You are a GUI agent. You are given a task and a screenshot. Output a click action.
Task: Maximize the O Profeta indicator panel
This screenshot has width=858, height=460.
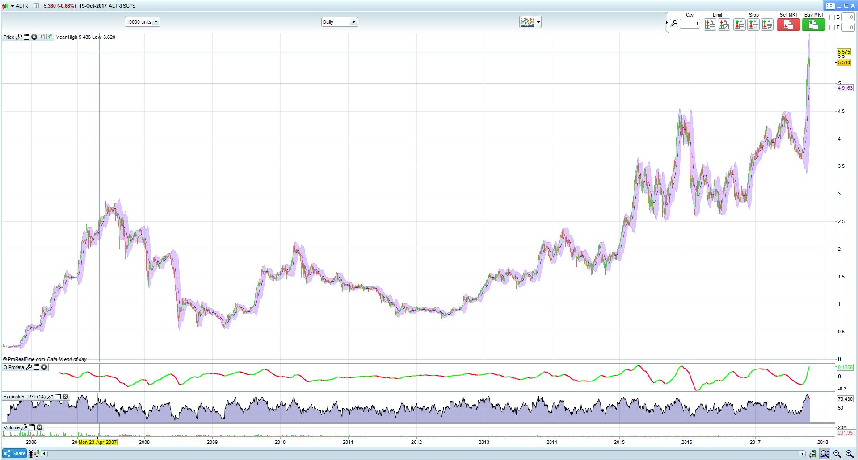coord(37,367)
